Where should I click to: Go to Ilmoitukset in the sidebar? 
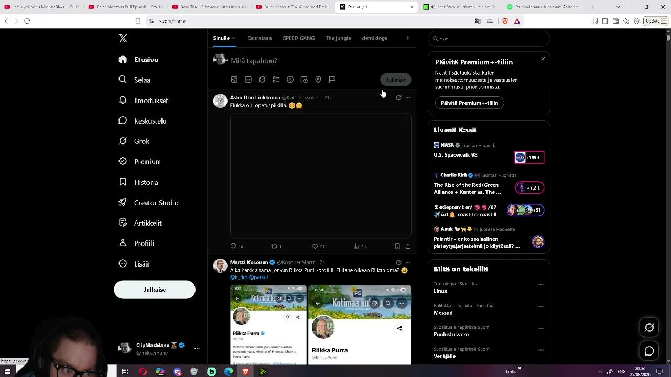pos(143,101)
